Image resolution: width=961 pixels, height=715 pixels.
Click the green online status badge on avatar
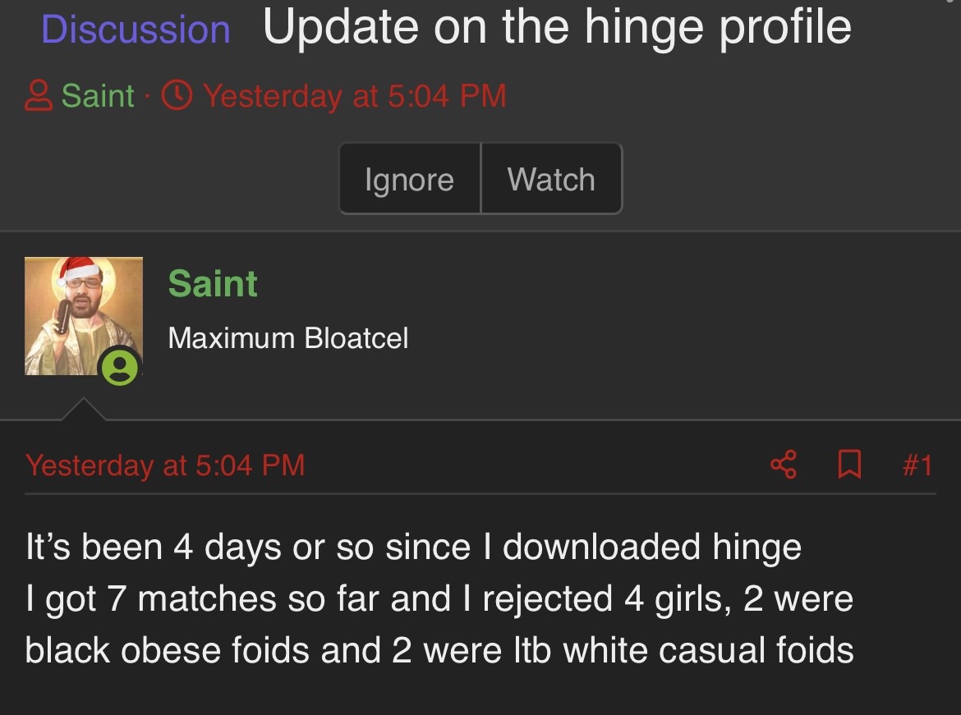[120, 367]
